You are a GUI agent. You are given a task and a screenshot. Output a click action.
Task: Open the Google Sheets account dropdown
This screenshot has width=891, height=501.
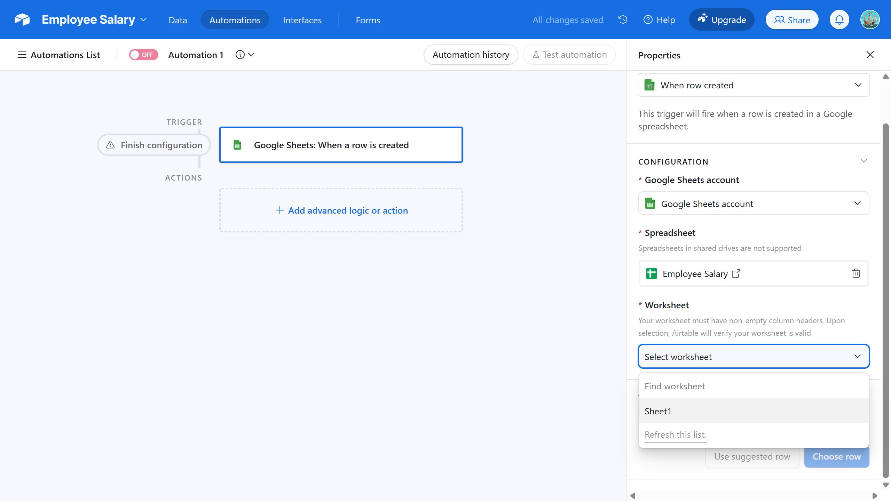pyautogui.click(x=754, y=203)
